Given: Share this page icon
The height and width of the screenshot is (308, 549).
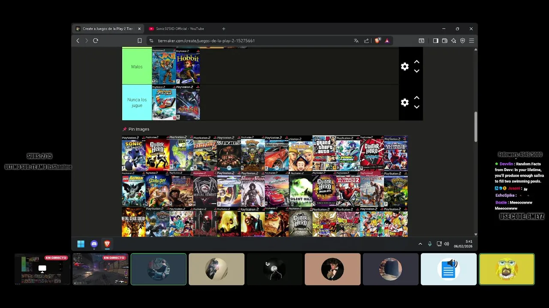Looking at the screenshot, I should click(x=366, y=41).
